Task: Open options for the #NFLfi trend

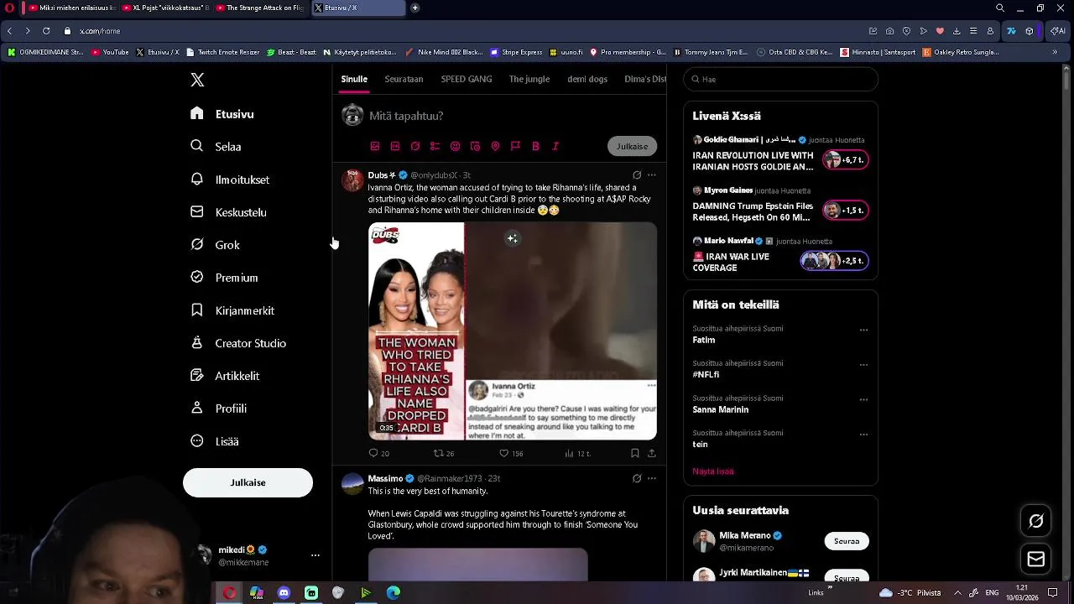Action: [x=863, y=365]
